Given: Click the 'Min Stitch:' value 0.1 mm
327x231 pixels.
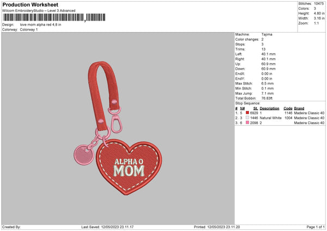Looking at the screenshot, I should coord(268,88).
